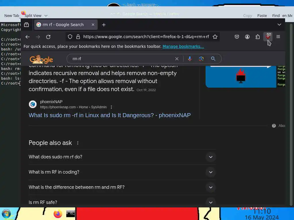Screen dimensions: 294x220
Task: Open a new Firefox tab with plus
Action: click(104, 25)
